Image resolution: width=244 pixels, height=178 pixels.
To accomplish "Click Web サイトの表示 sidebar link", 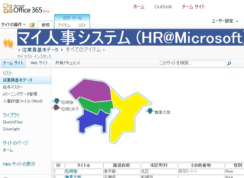I will [x=19, y=164].
